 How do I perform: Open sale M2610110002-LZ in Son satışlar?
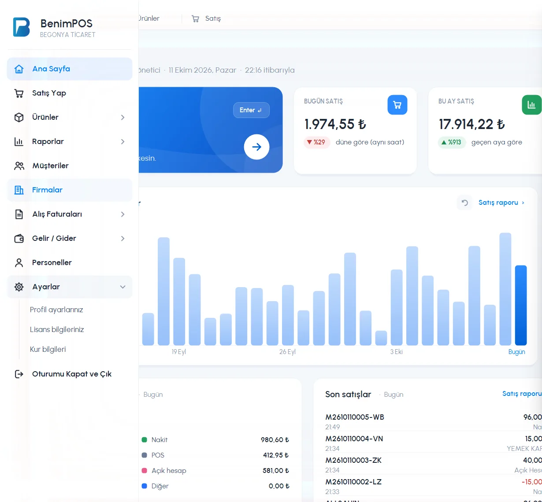pyautogui.click(x=353, y=482)
